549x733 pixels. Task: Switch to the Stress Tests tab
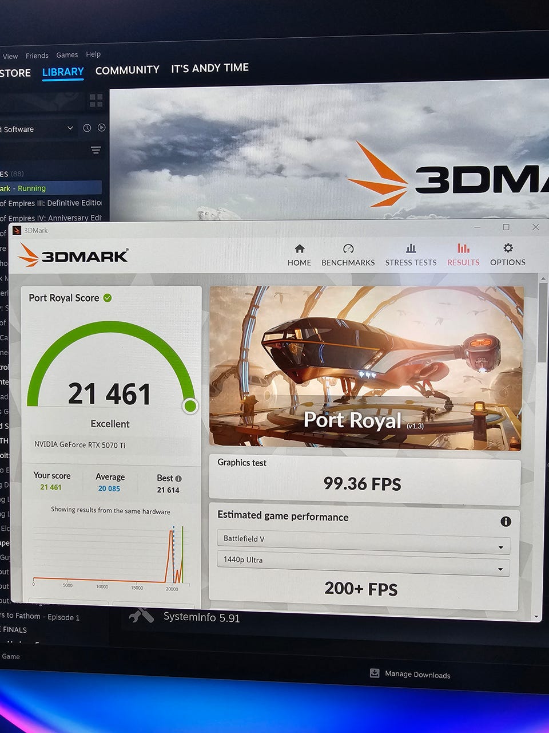click(411, 255)
